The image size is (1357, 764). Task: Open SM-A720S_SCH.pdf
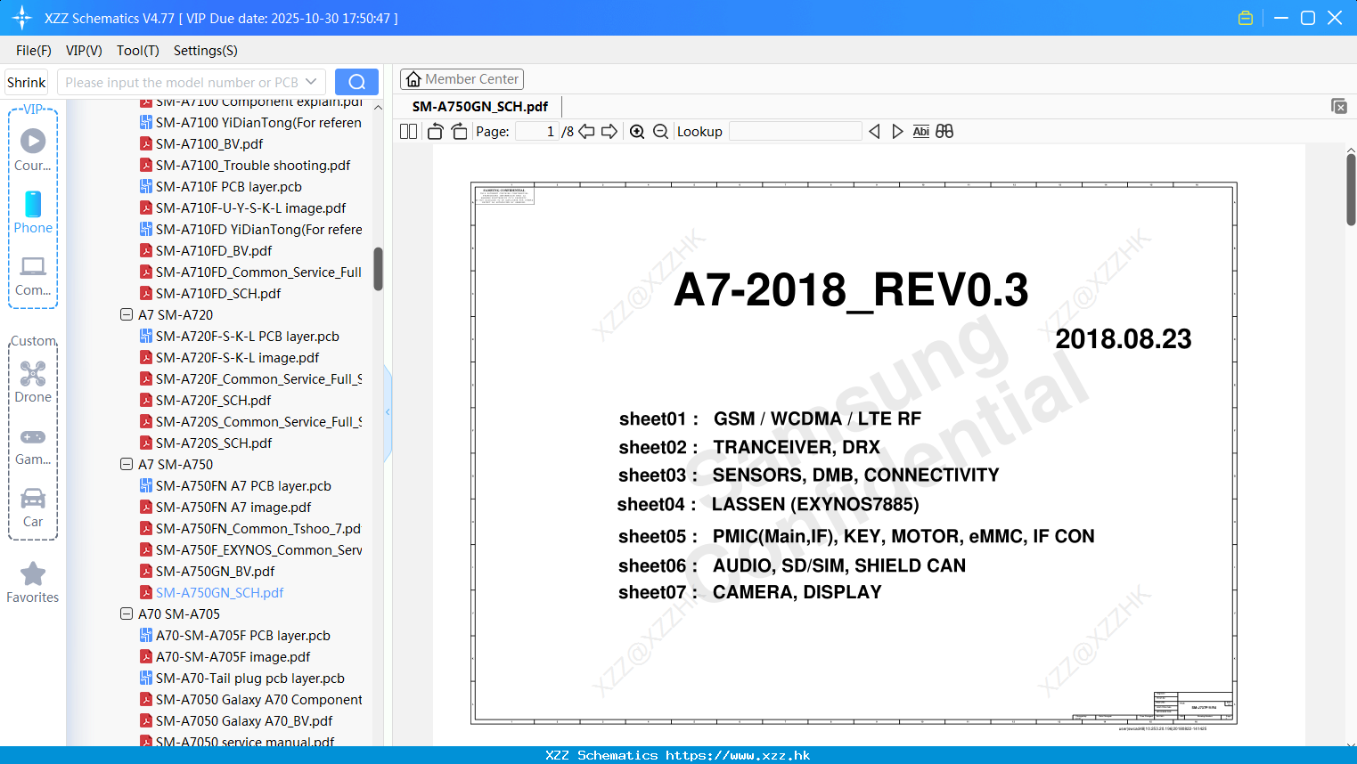tap(214, 443)
